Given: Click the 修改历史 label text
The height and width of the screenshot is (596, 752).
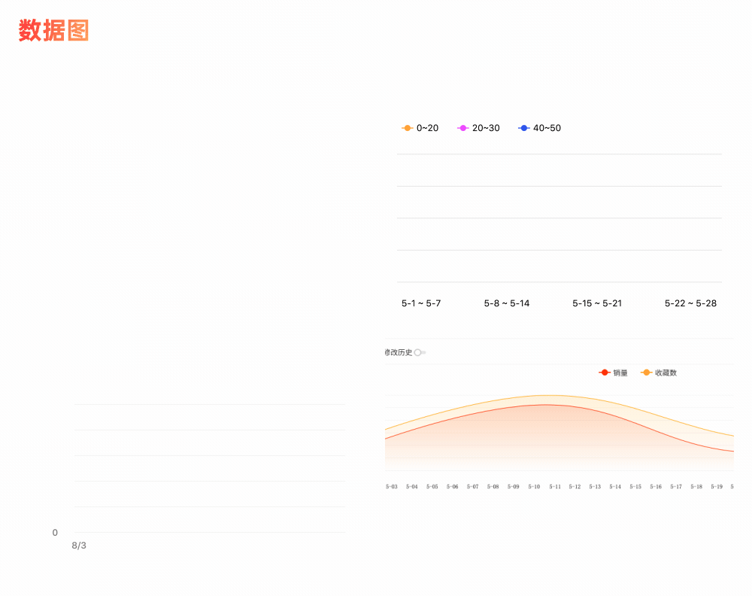Looking at the screenshot, I should 399,352.
